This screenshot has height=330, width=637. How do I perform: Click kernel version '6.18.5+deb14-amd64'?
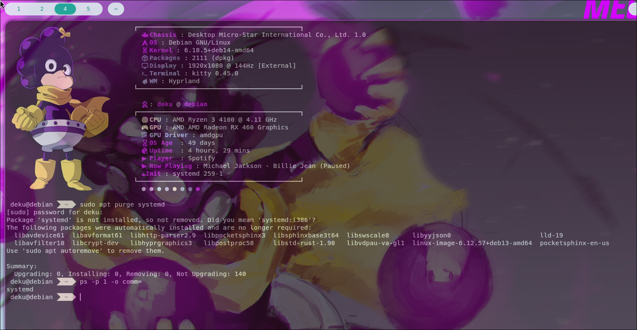point(219,51)
